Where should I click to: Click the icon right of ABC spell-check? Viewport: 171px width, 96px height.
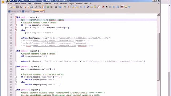click(126, 7)
